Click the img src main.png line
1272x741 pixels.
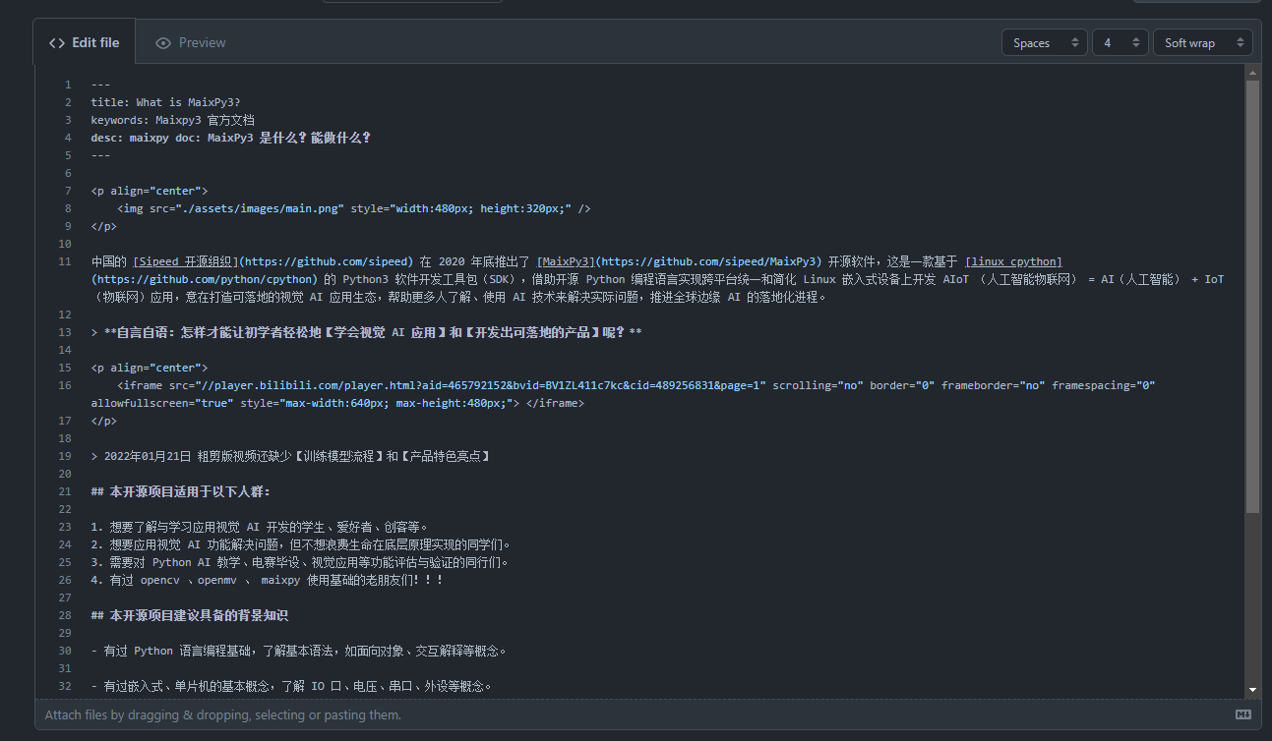click(353, 208)
